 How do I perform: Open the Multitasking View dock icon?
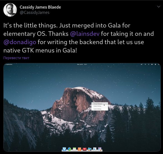64,149
